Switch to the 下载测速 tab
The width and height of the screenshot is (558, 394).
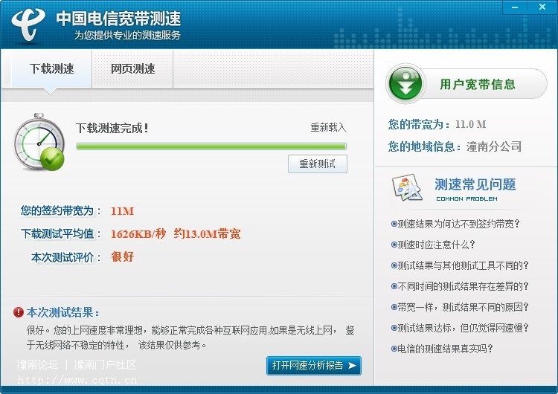pos(51,68)
